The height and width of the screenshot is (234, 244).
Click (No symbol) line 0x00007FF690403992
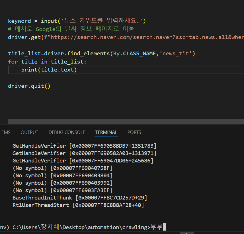pyautogui.click(x=63, y=183)
